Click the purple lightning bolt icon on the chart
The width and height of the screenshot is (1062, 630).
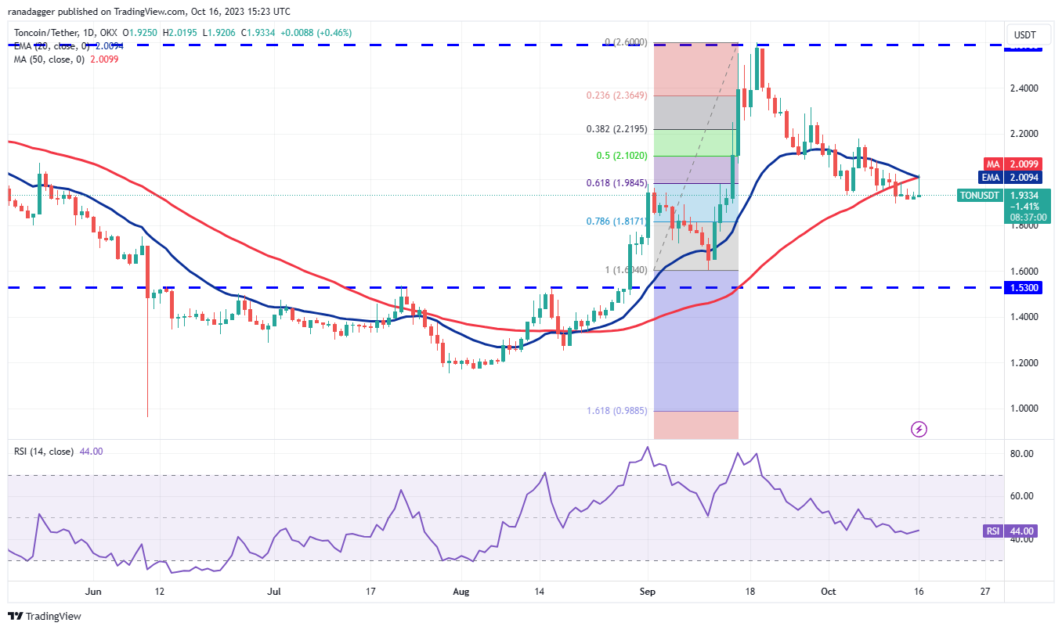pos(918,429)
